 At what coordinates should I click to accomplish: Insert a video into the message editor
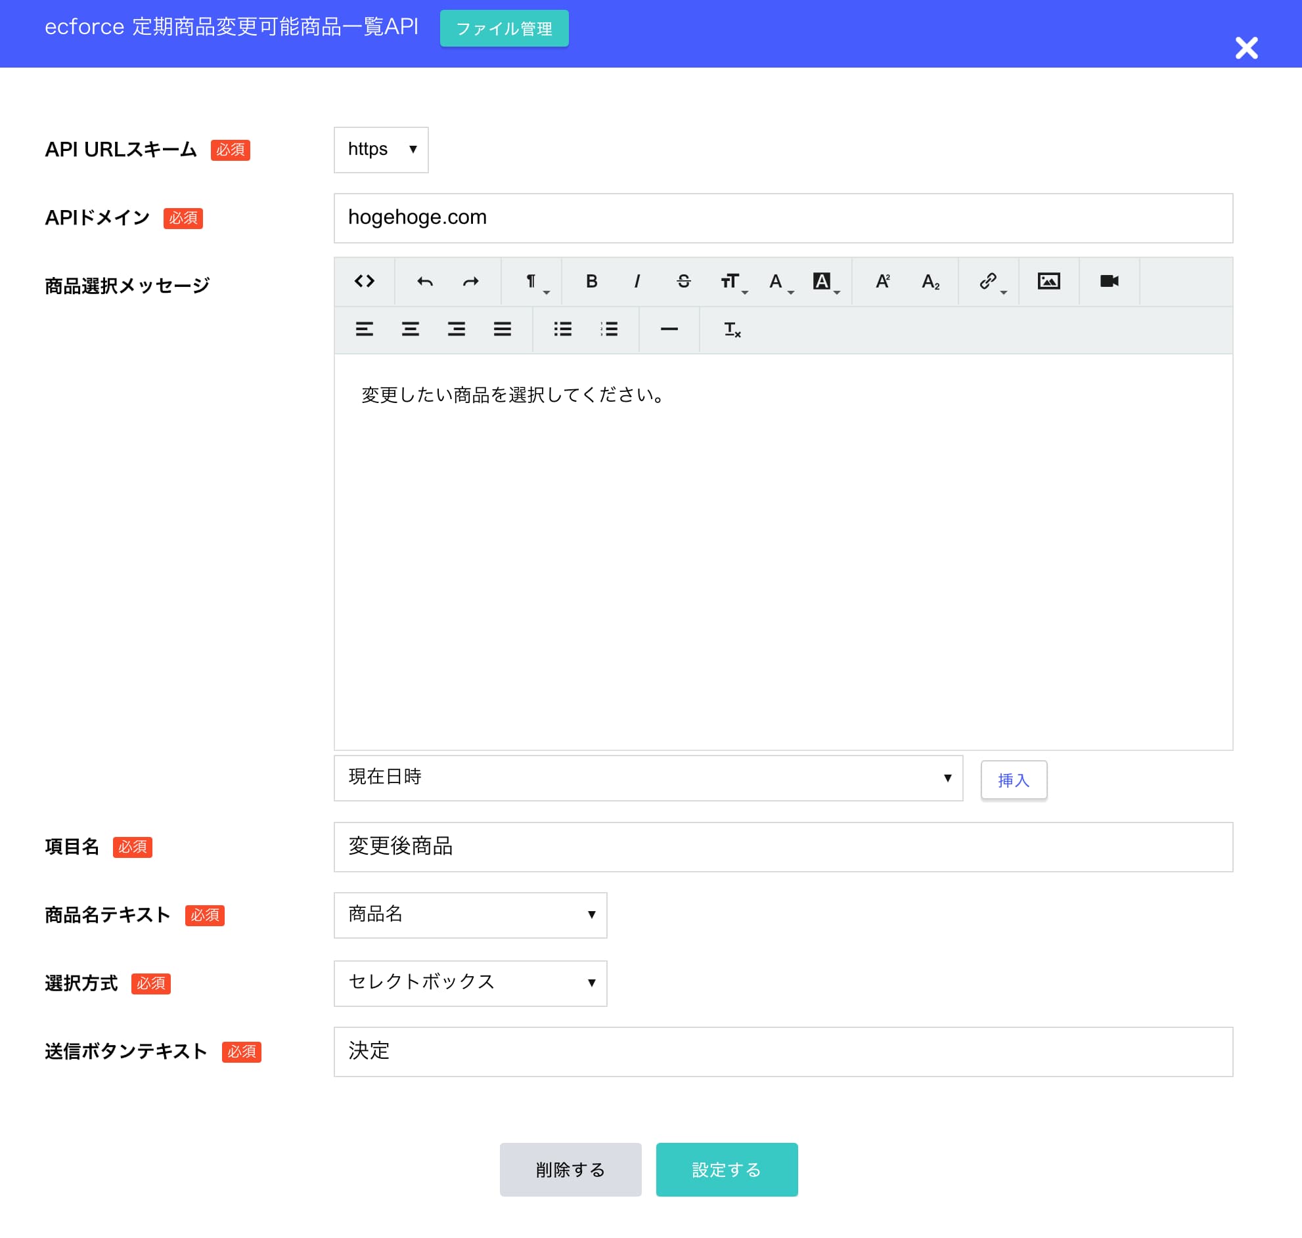[1108, 282]
